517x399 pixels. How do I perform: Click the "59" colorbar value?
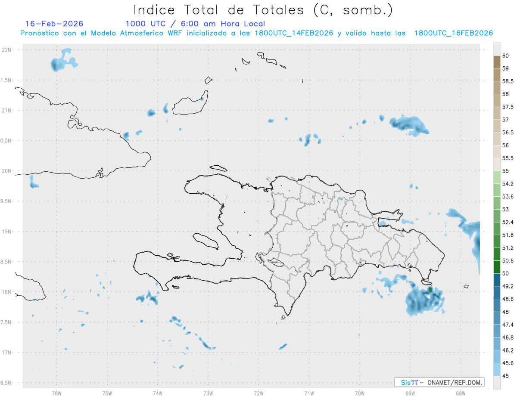506,68
